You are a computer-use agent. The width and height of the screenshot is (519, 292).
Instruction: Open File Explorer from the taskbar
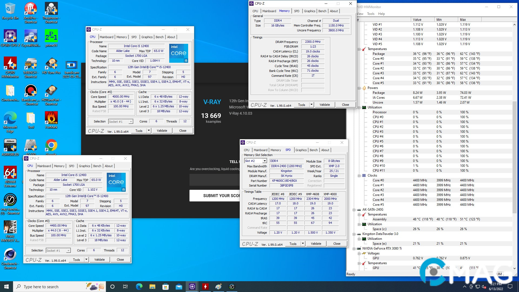coord(152,287)
